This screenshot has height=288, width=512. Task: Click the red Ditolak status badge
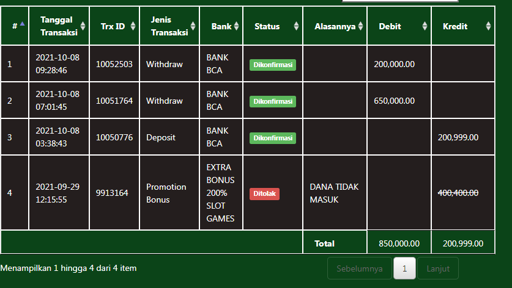(264, 193)
